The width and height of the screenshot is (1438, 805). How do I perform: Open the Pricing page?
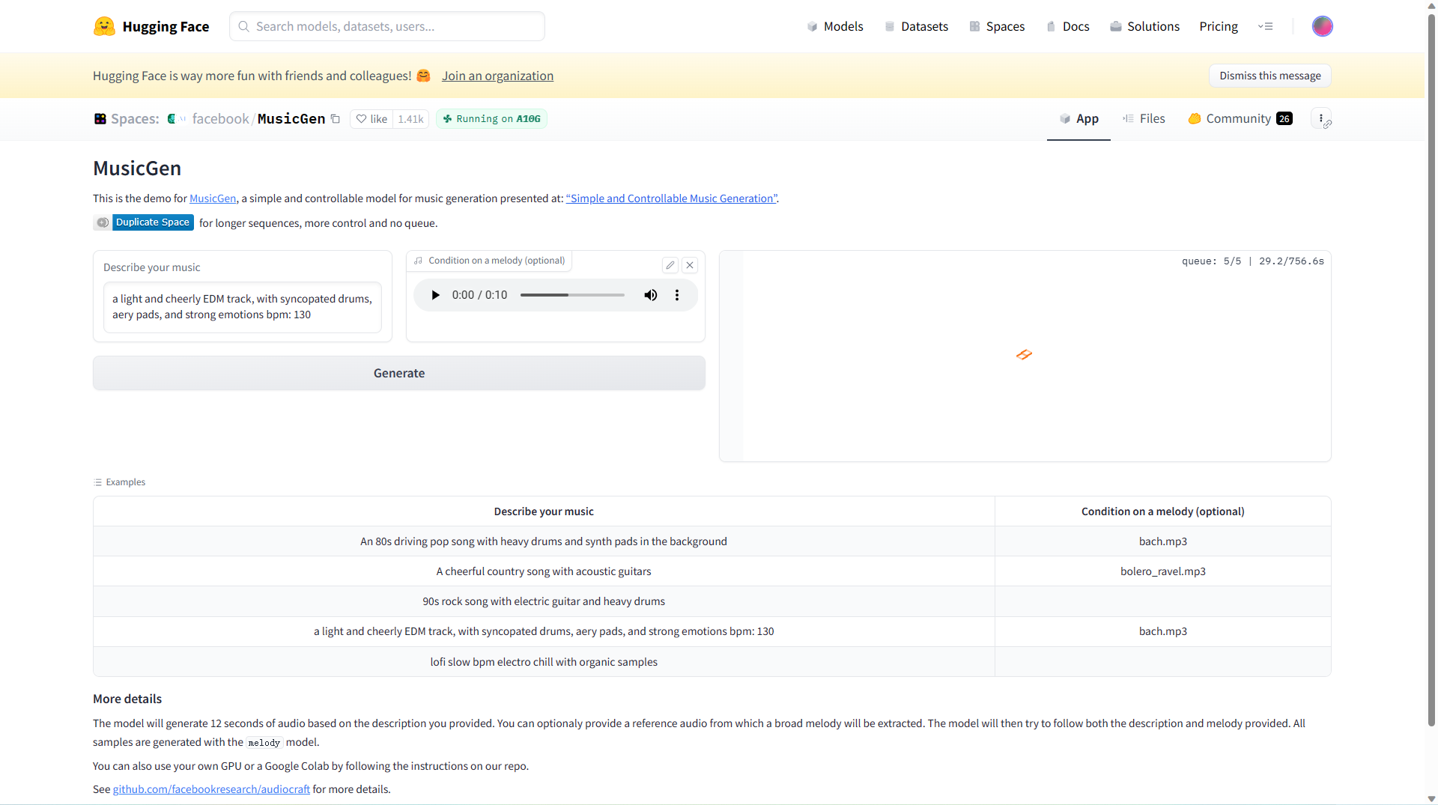click(1219, 26)
